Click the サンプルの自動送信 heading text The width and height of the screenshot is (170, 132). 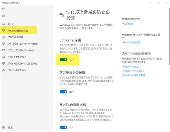(x=73, y=105)
